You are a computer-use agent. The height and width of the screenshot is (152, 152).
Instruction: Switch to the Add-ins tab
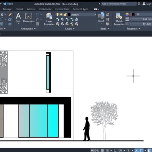point(31,9)
